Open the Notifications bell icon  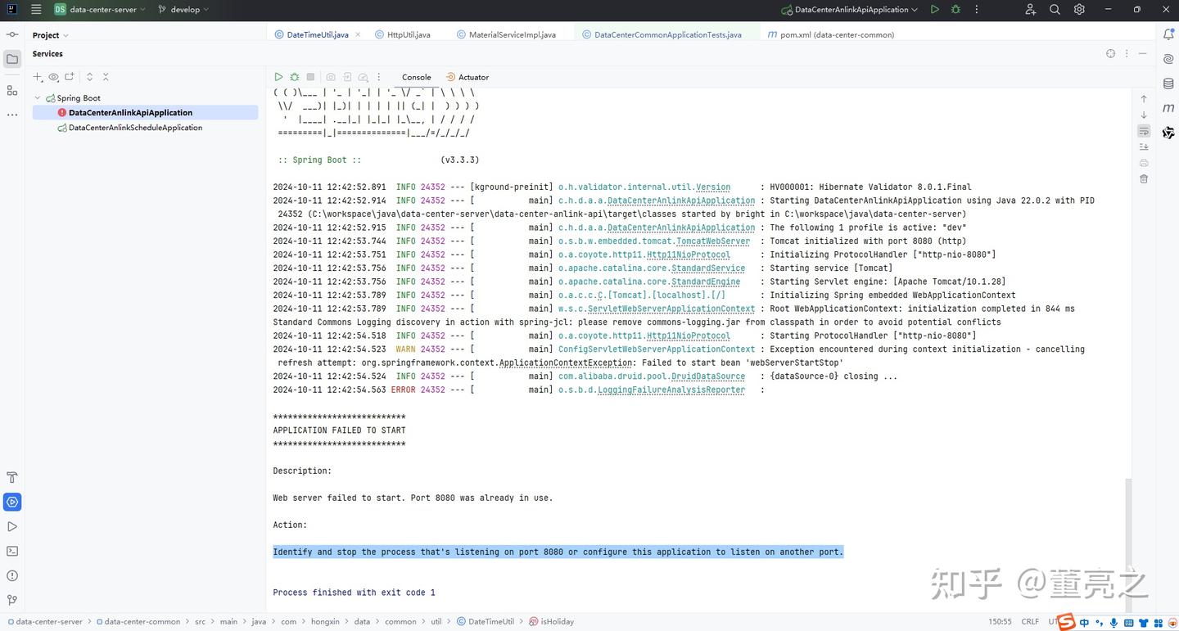coord(1168,34)
